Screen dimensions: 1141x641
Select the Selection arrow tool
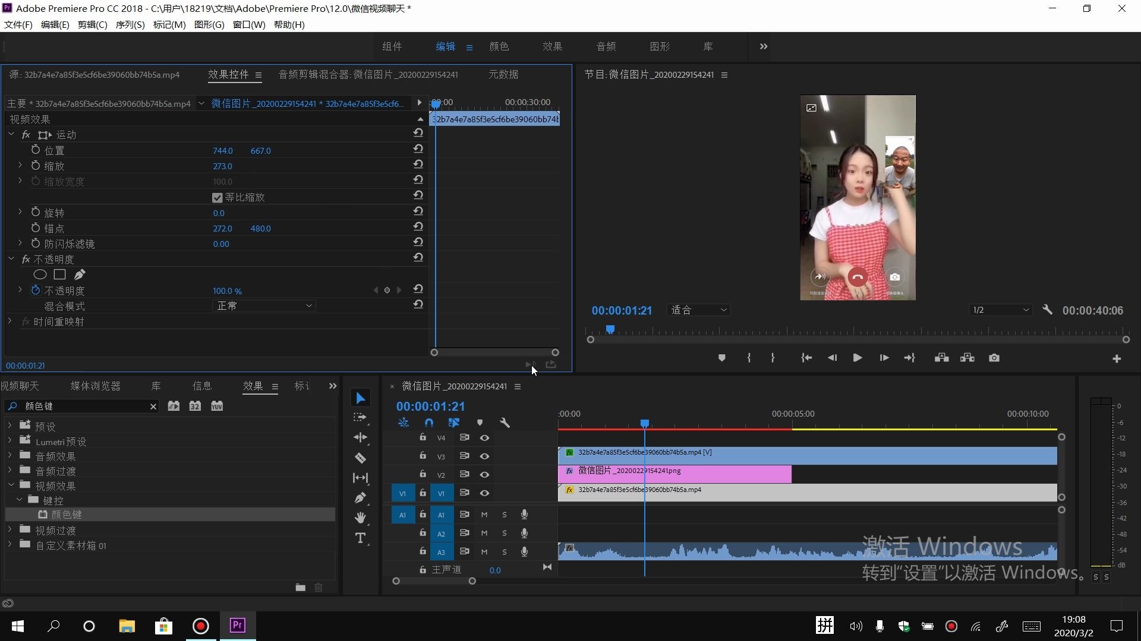(x=360, y=398)
